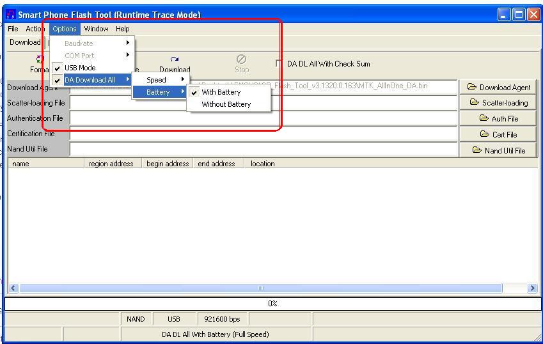The height and width of the screenshot is (344, 543).
Task: Click the Scatter-loading folder button
Action: (498, 103)
